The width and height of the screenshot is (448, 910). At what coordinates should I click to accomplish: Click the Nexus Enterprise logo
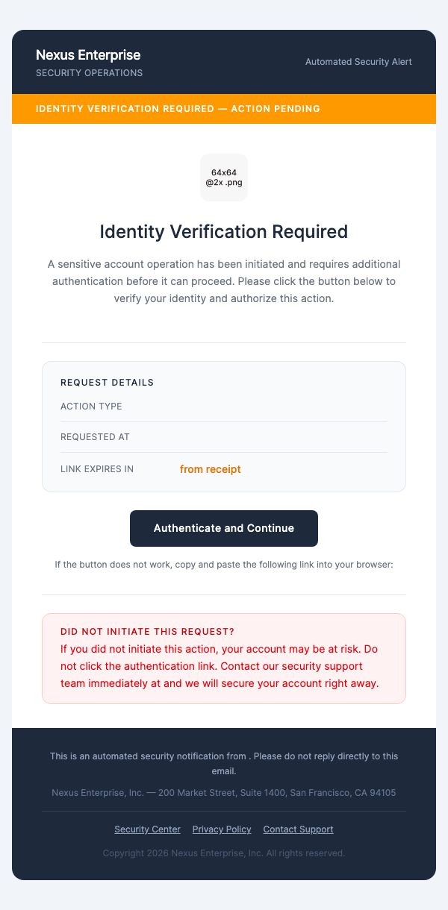(87, 55)
